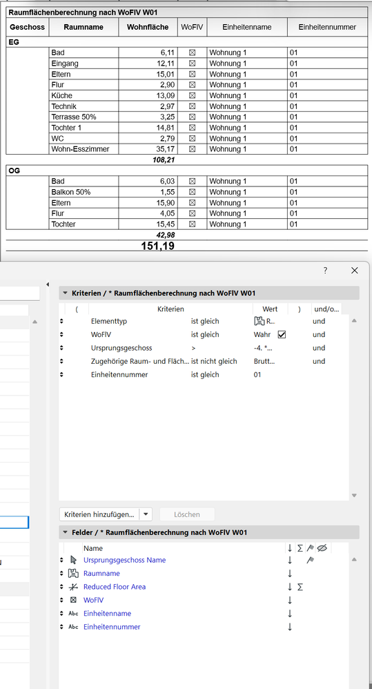Viewport: 372px width, 689px height.
Task: Click the sort arrow for WoFlV field
Action: pos(290,600)
